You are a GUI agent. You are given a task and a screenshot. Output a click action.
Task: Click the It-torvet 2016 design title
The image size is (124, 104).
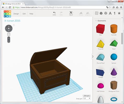(x=12, y=21)
